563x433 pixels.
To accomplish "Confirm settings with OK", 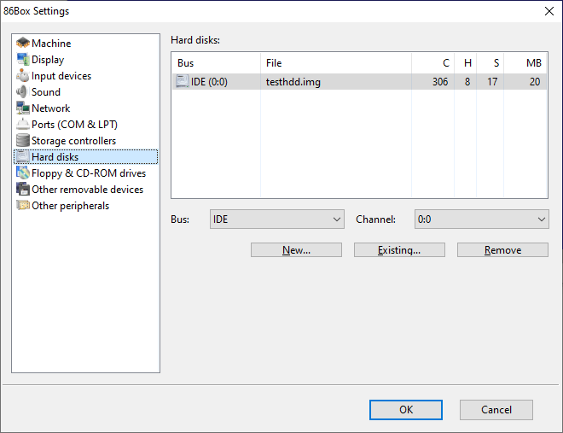I will [x=406, y=410].
